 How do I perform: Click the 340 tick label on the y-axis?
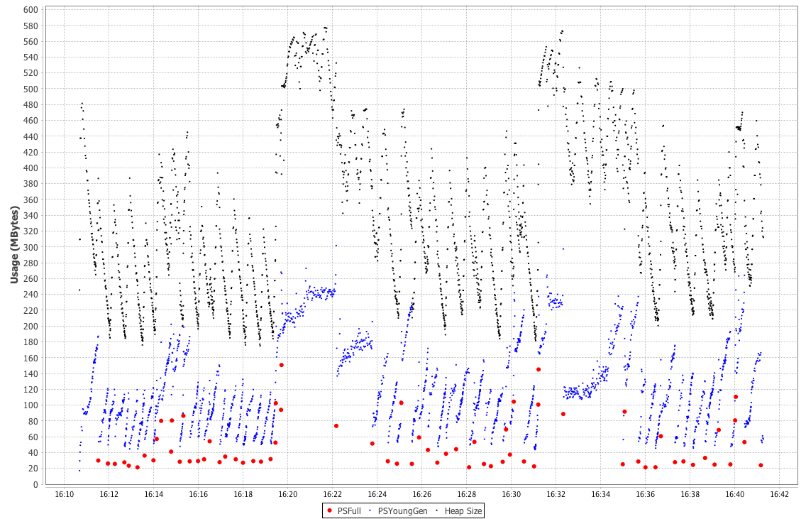[31, 216]
